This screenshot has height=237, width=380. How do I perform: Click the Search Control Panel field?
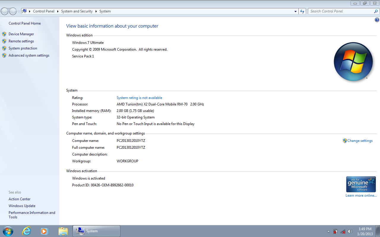tap(341, 11)
